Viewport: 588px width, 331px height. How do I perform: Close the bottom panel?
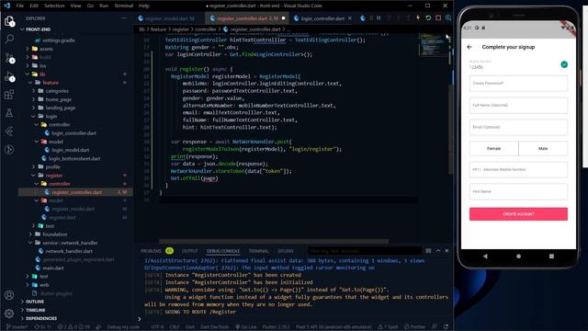447,251
